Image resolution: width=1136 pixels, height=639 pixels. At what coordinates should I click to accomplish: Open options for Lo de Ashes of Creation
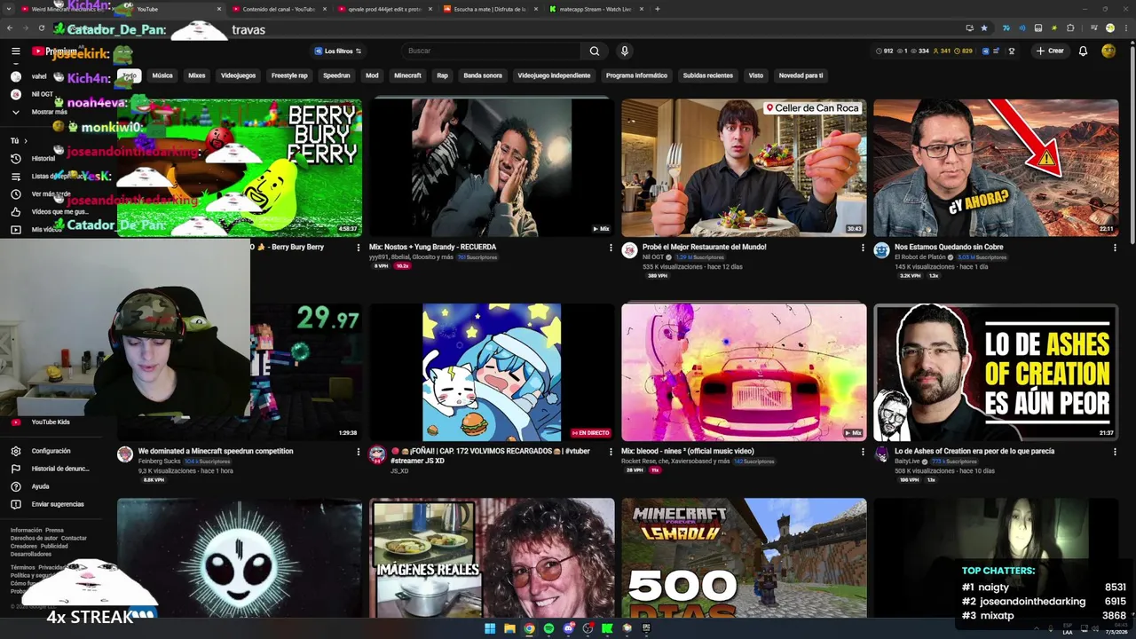1115,452
